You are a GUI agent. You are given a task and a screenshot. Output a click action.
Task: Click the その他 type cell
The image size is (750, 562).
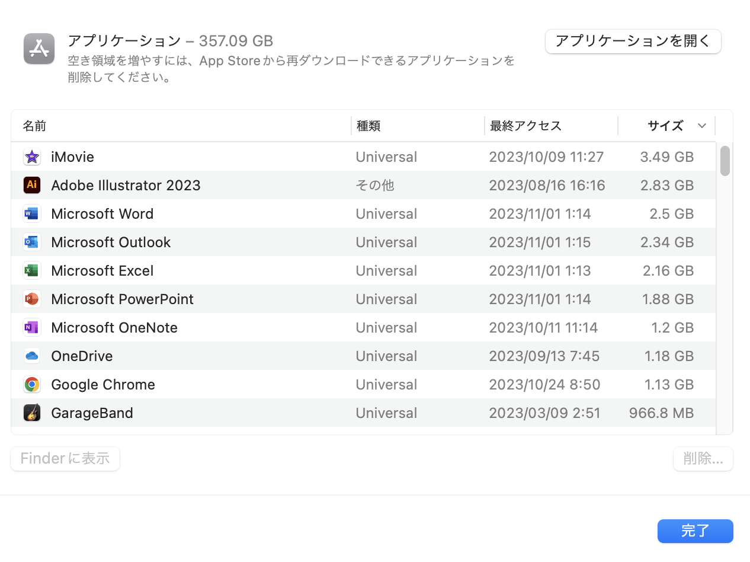(x=375, y=186)
